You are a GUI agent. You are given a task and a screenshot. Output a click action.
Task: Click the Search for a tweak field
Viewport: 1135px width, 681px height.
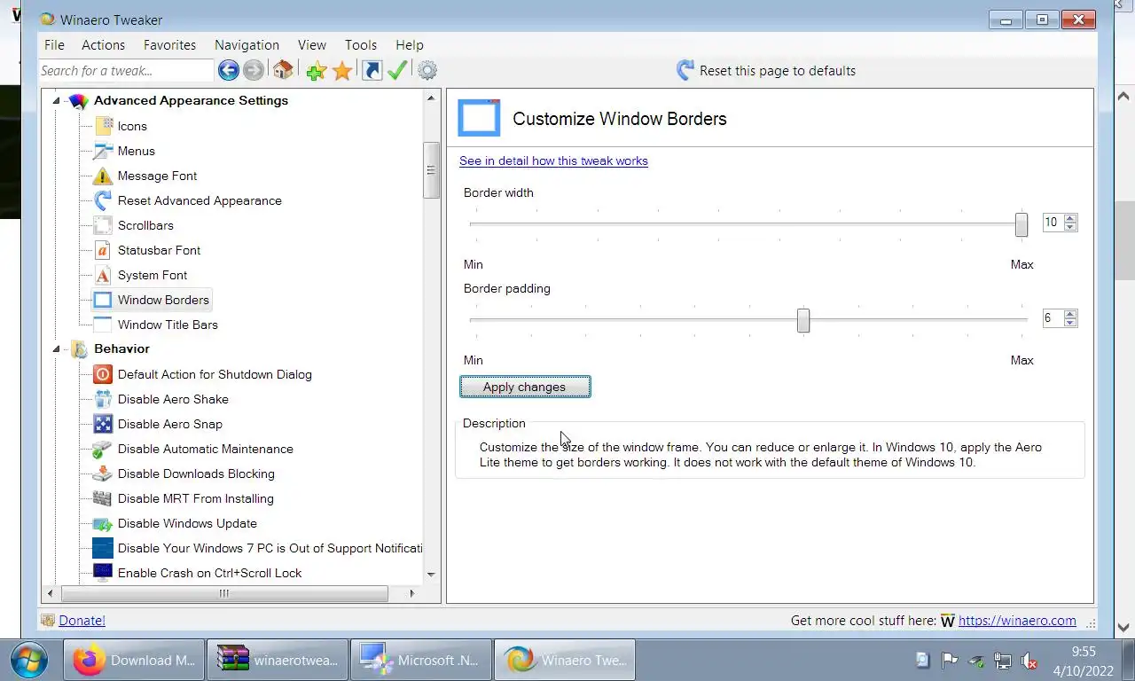pyautogui.click(x=126, y=70)
